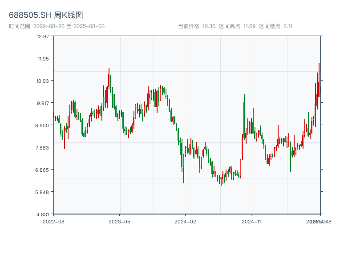
Task: Click the 8.900 y-axis price label
Action: point(43,125)
